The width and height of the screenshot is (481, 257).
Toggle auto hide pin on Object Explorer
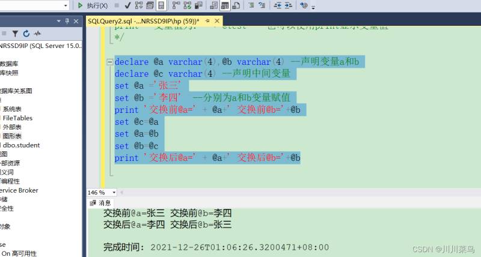67,21
